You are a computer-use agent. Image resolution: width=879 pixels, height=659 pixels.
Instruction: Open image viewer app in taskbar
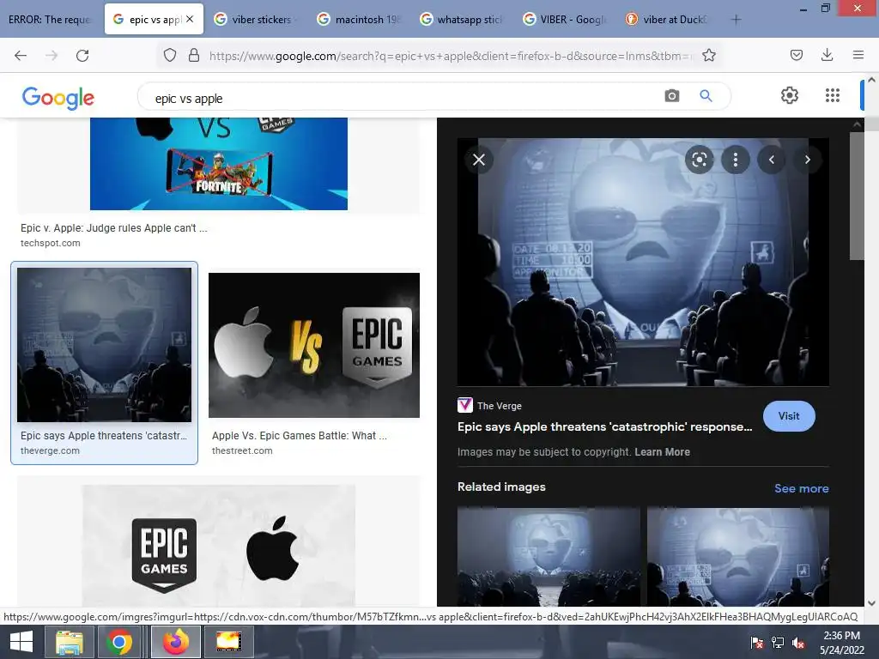228,642
